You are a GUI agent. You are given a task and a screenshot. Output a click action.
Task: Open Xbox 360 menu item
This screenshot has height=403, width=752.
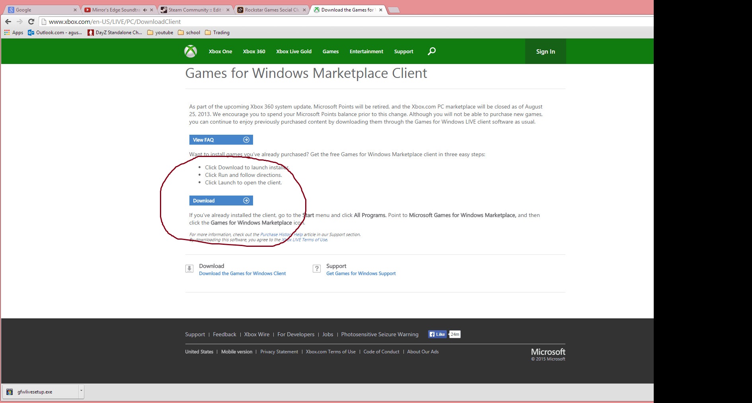click(x=254, y=51)
